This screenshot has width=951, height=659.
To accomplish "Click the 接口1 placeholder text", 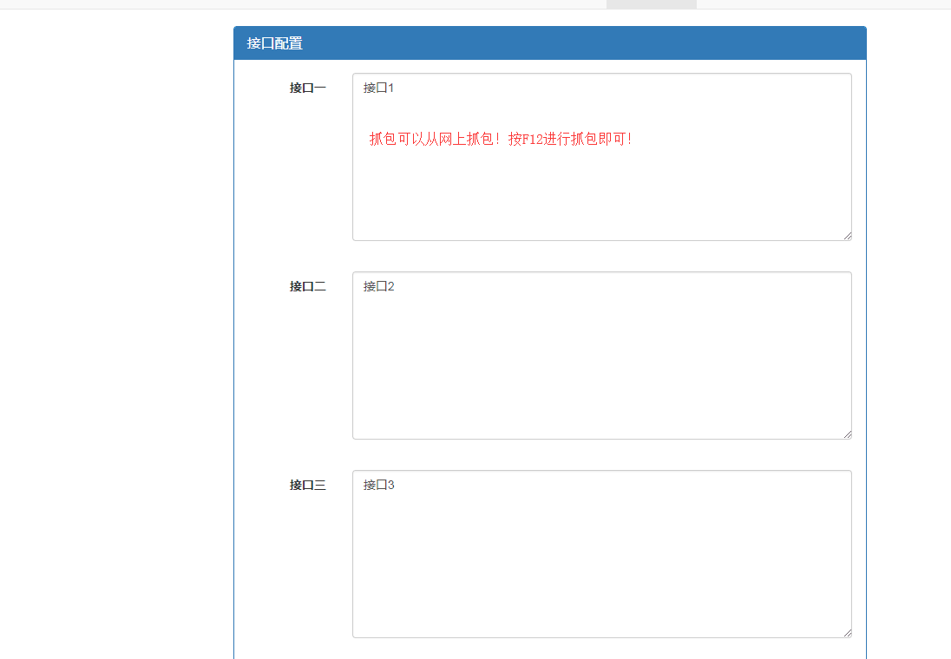I will 379,88.
